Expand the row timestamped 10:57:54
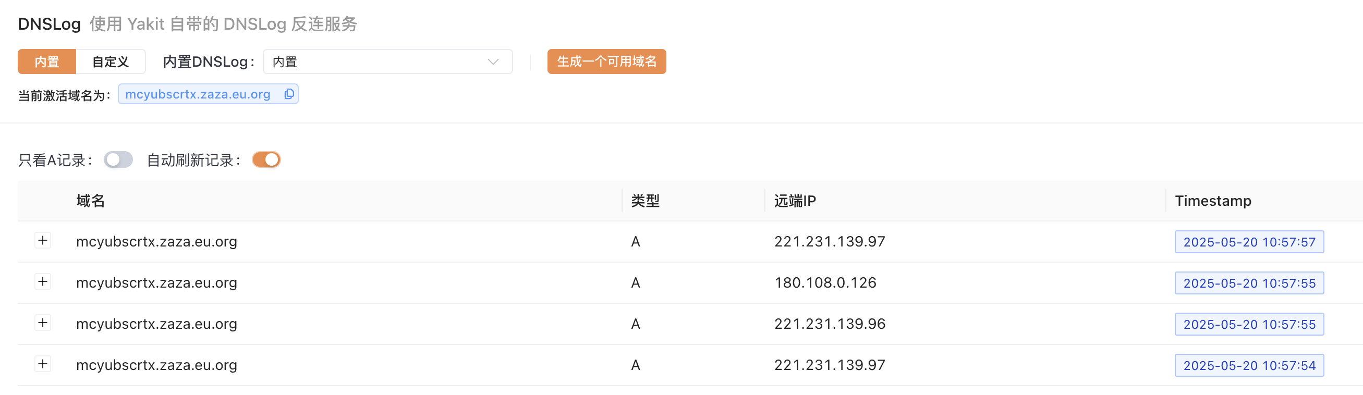The image size is (1363, 395). click(43, 364)
